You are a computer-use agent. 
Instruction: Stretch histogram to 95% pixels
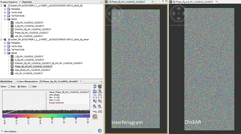pyautogui.click(x=95, y=96)
